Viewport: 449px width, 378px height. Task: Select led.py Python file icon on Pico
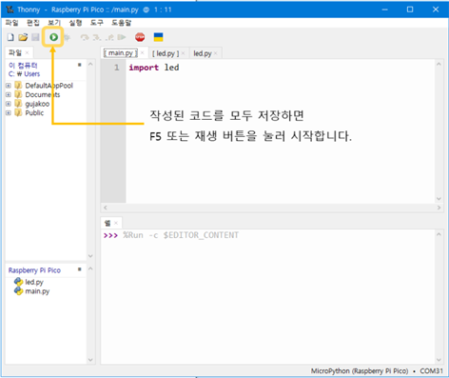coord(18,282)
